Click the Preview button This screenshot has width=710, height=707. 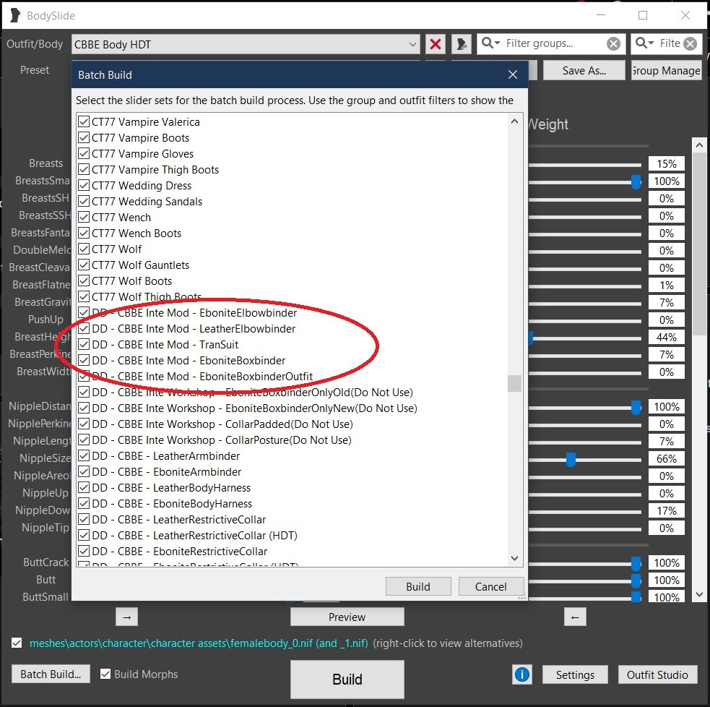click(347, 617)
